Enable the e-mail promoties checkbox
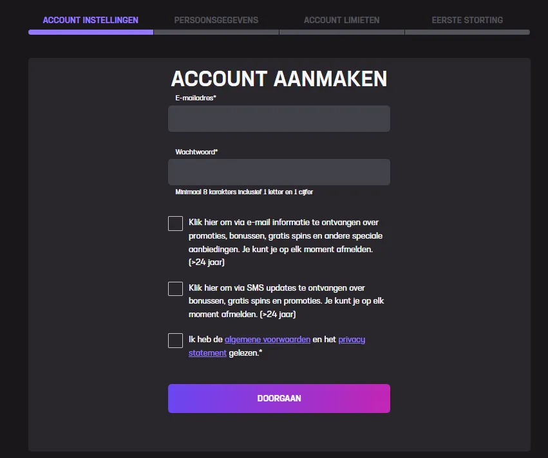Image resolution: width=548 pixels, height=458 pixels. click(175, 223)
